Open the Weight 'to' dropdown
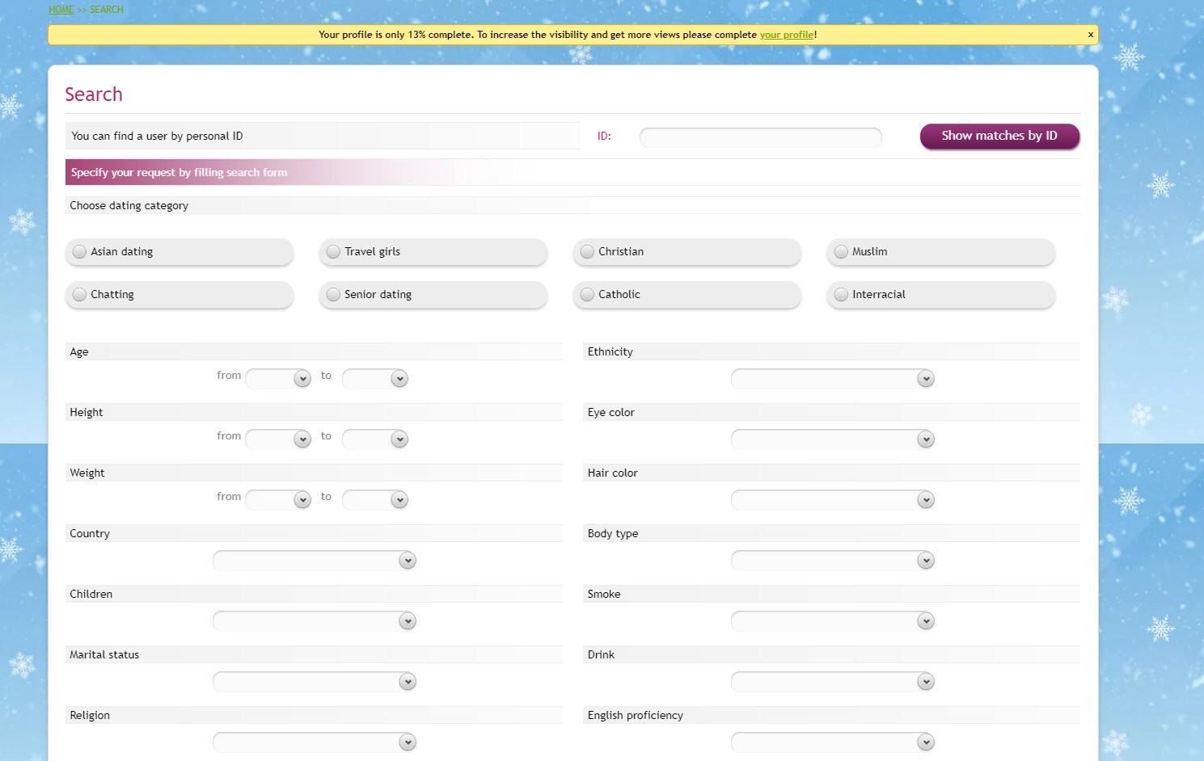The image size is (1204, 761). tap(375, 499)
